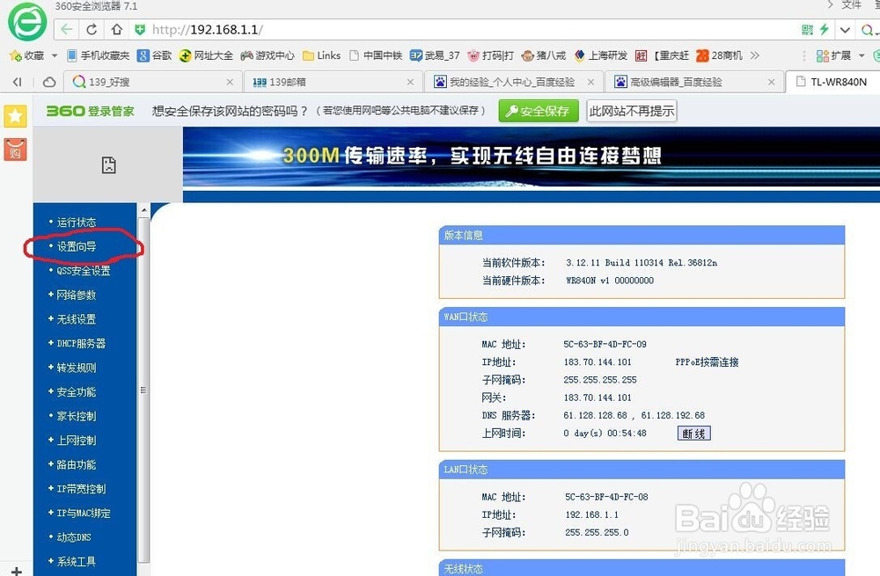
Task: Expand DHCP服务器 in router menu
Action: coord(81,343)
